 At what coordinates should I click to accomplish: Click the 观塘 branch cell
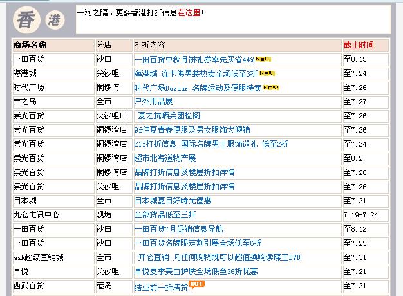click(114, 215)
